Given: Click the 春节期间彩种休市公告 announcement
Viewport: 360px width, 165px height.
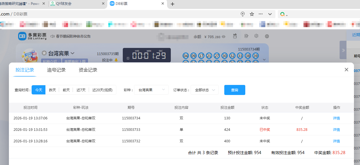Looking at the screenshot, I should (x=73, y=36).
